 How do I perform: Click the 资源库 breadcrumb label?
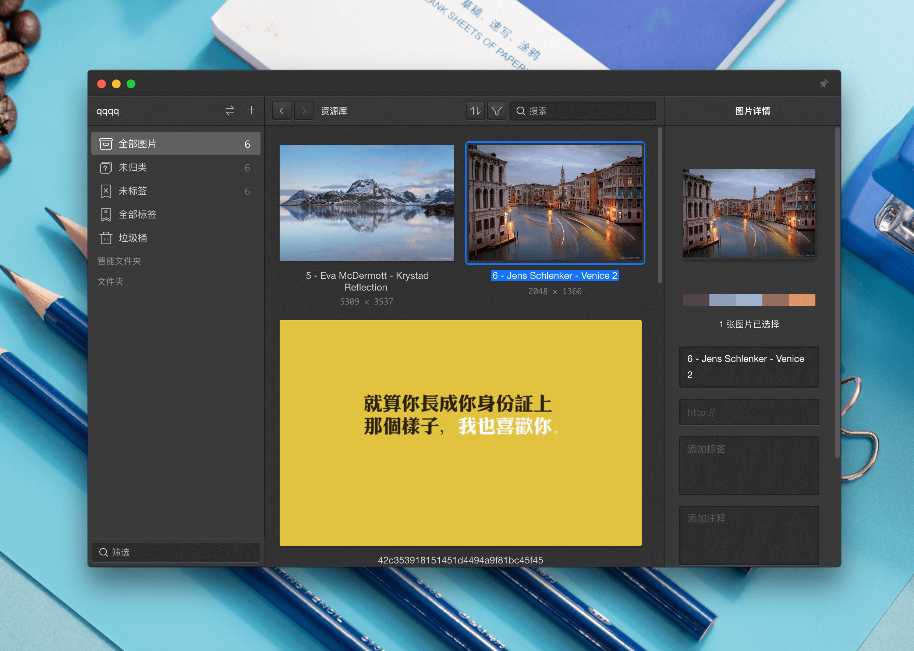coord(334,111)
